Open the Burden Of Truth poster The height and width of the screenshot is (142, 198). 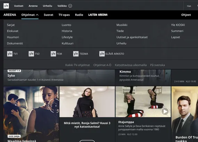pyautogui.click(x=185, y=114)
